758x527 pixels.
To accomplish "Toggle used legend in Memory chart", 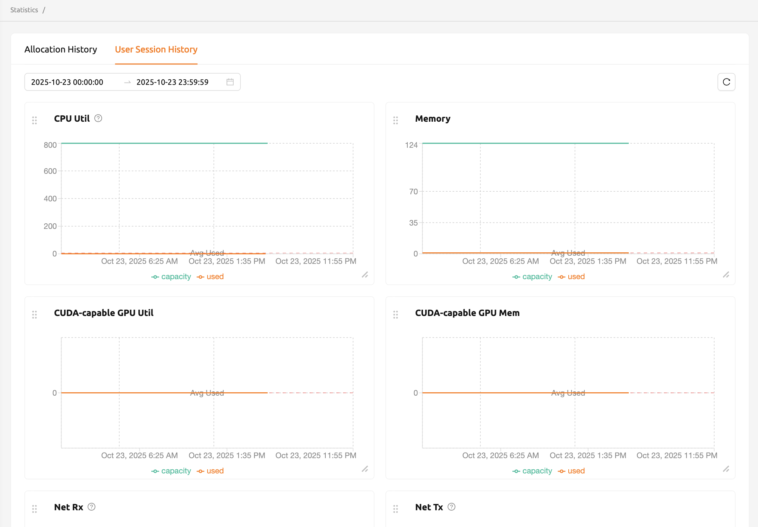I will (x=571, y=277).
